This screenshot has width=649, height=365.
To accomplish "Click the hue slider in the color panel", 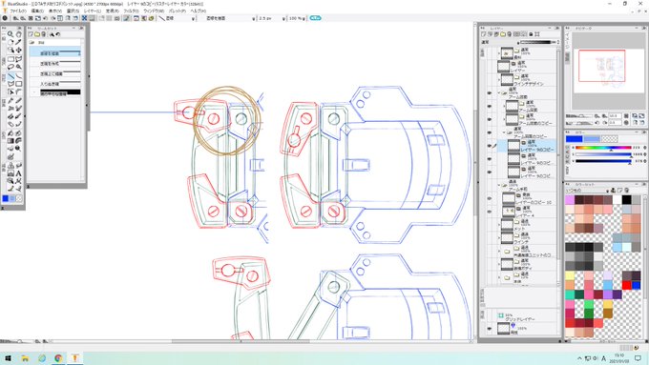I will pos(603,148).
